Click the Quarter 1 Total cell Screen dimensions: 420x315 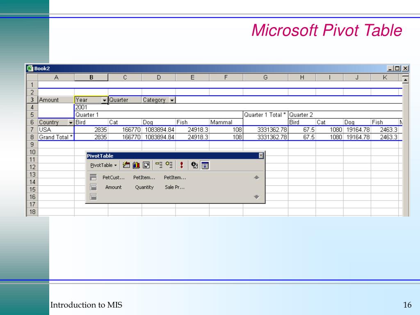pyautogui.click(x=265, y=115)
